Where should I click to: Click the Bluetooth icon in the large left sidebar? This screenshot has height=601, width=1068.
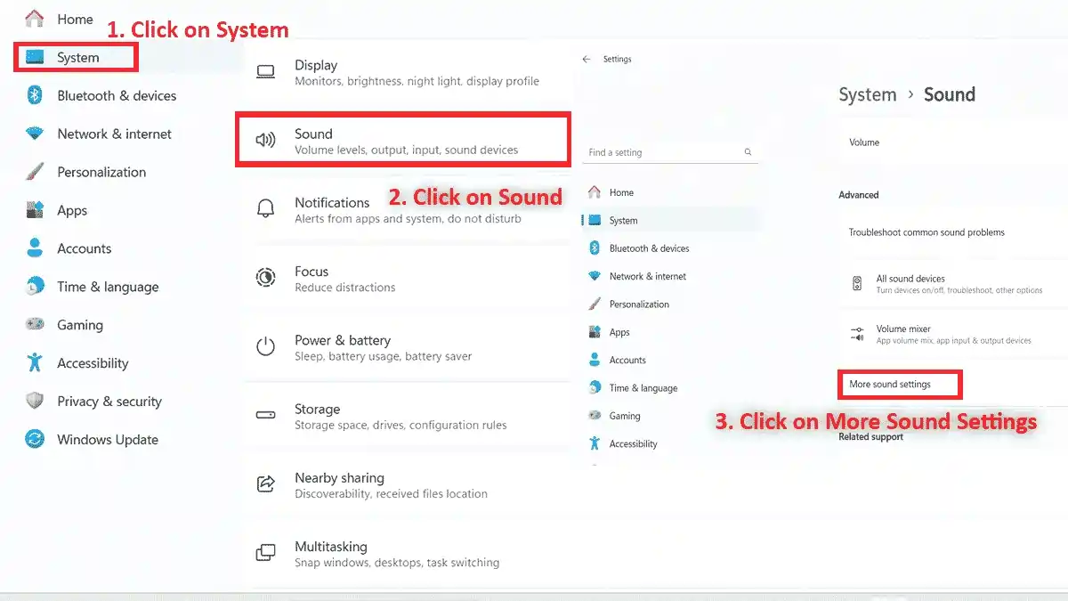point(35,95)
